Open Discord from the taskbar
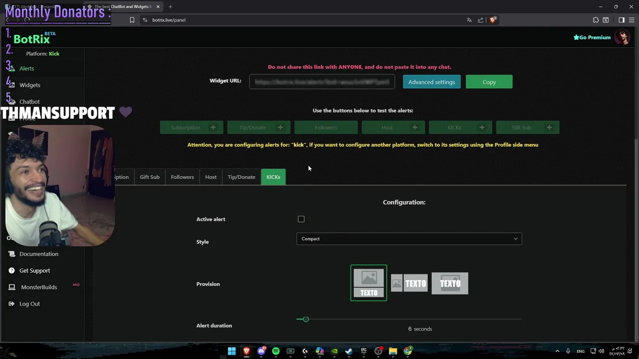The width and height of the screenshot is (639, 359). (261, 351)
